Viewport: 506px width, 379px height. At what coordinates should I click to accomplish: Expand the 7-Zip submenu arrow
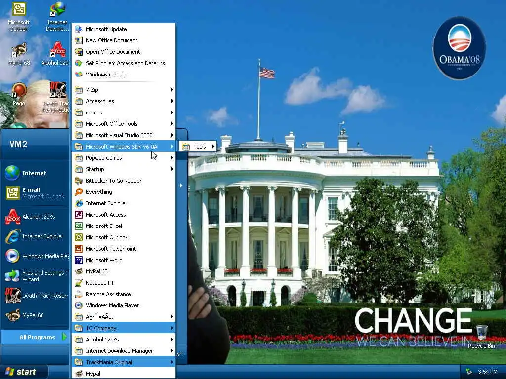pos(172,90)
